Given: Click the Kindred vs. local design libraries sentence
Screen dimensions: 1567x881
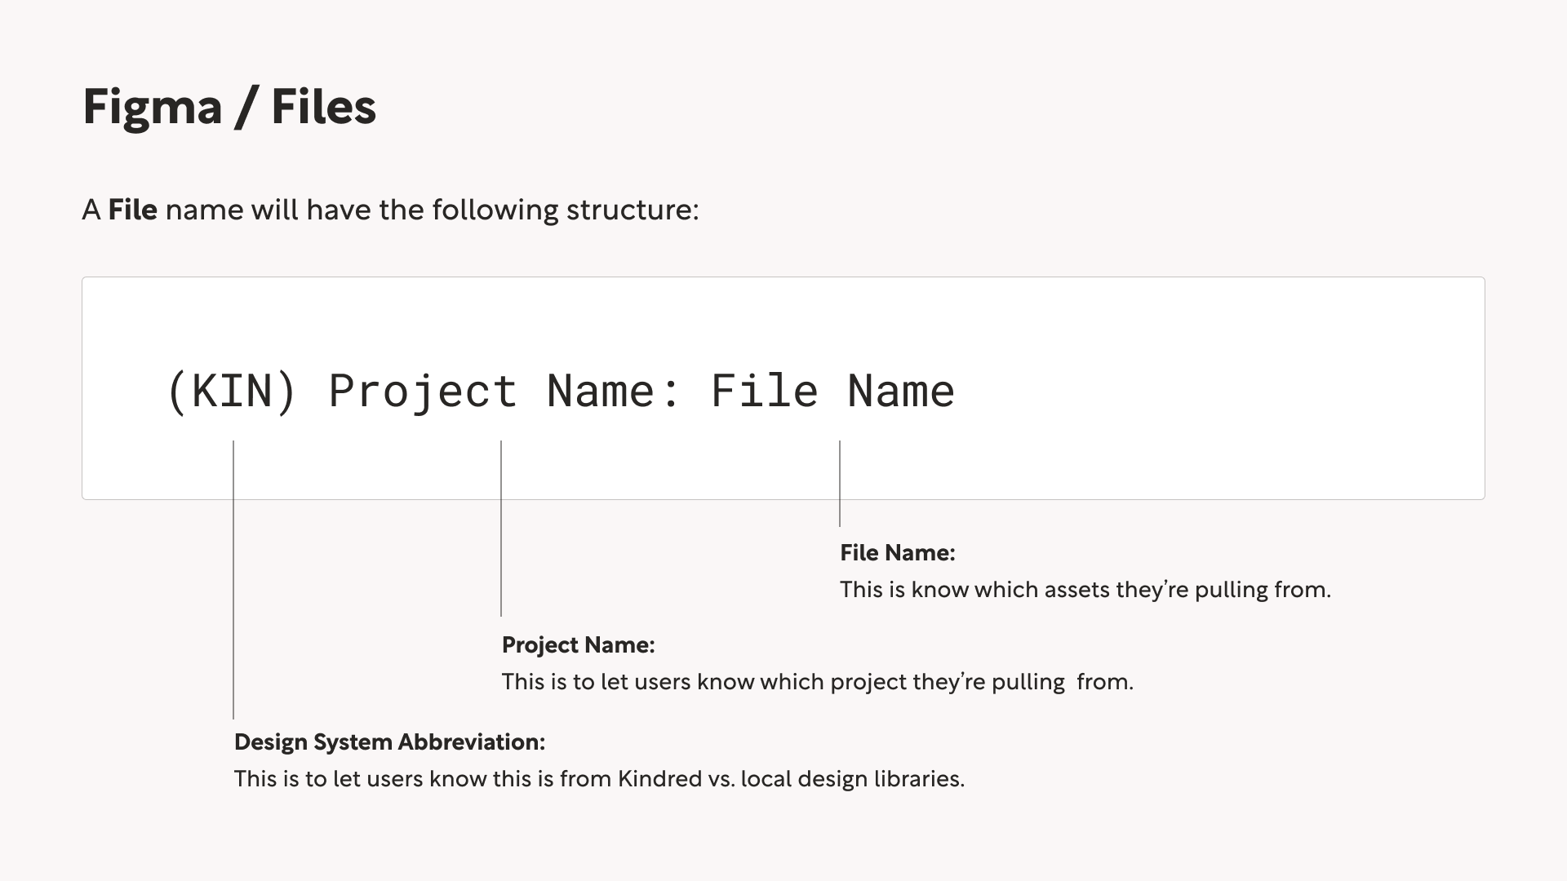Looking at the screenshot, I should [599, 779].
